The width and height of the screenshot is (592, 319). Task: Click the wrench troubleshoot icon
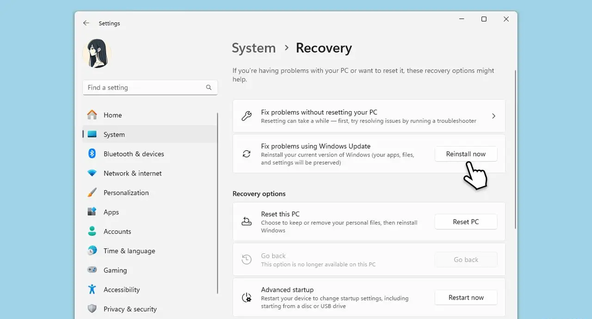pyautogui.click(x=247, y=116)
